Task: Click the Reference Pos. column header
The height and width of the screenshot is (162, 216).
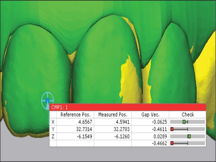Action: tap(75, 114)
